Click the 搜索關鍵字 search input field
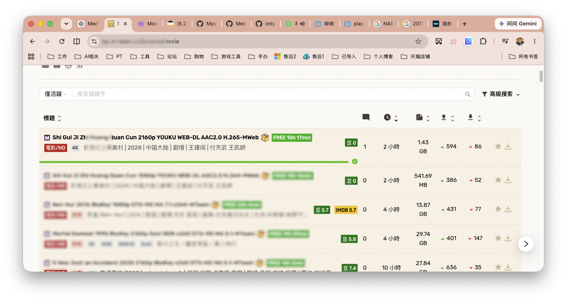Viewport: 567px width, 302px height. click(268, 94)
